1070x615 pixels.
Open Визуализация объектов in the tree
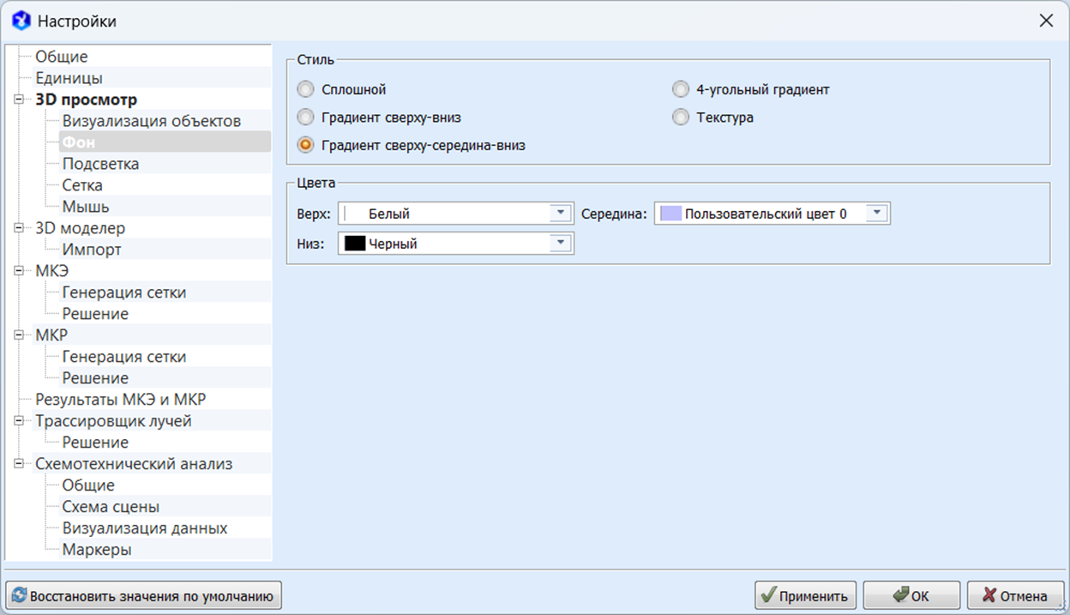coord(151,121)
